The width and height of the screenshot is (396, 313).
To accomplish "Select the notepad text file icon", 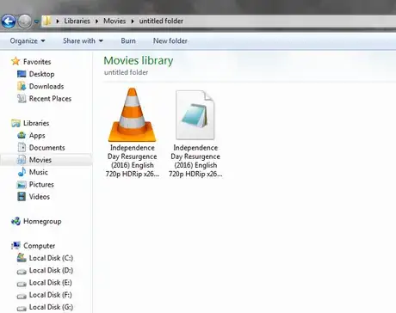I will pos(195,115).
